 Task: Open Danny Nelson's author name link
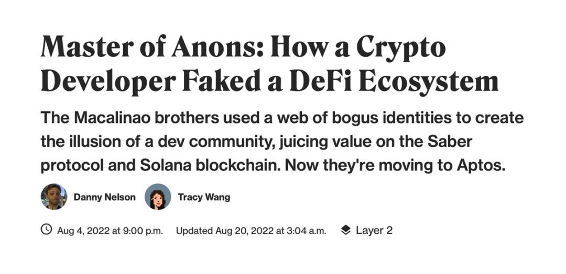click(104, 197)
